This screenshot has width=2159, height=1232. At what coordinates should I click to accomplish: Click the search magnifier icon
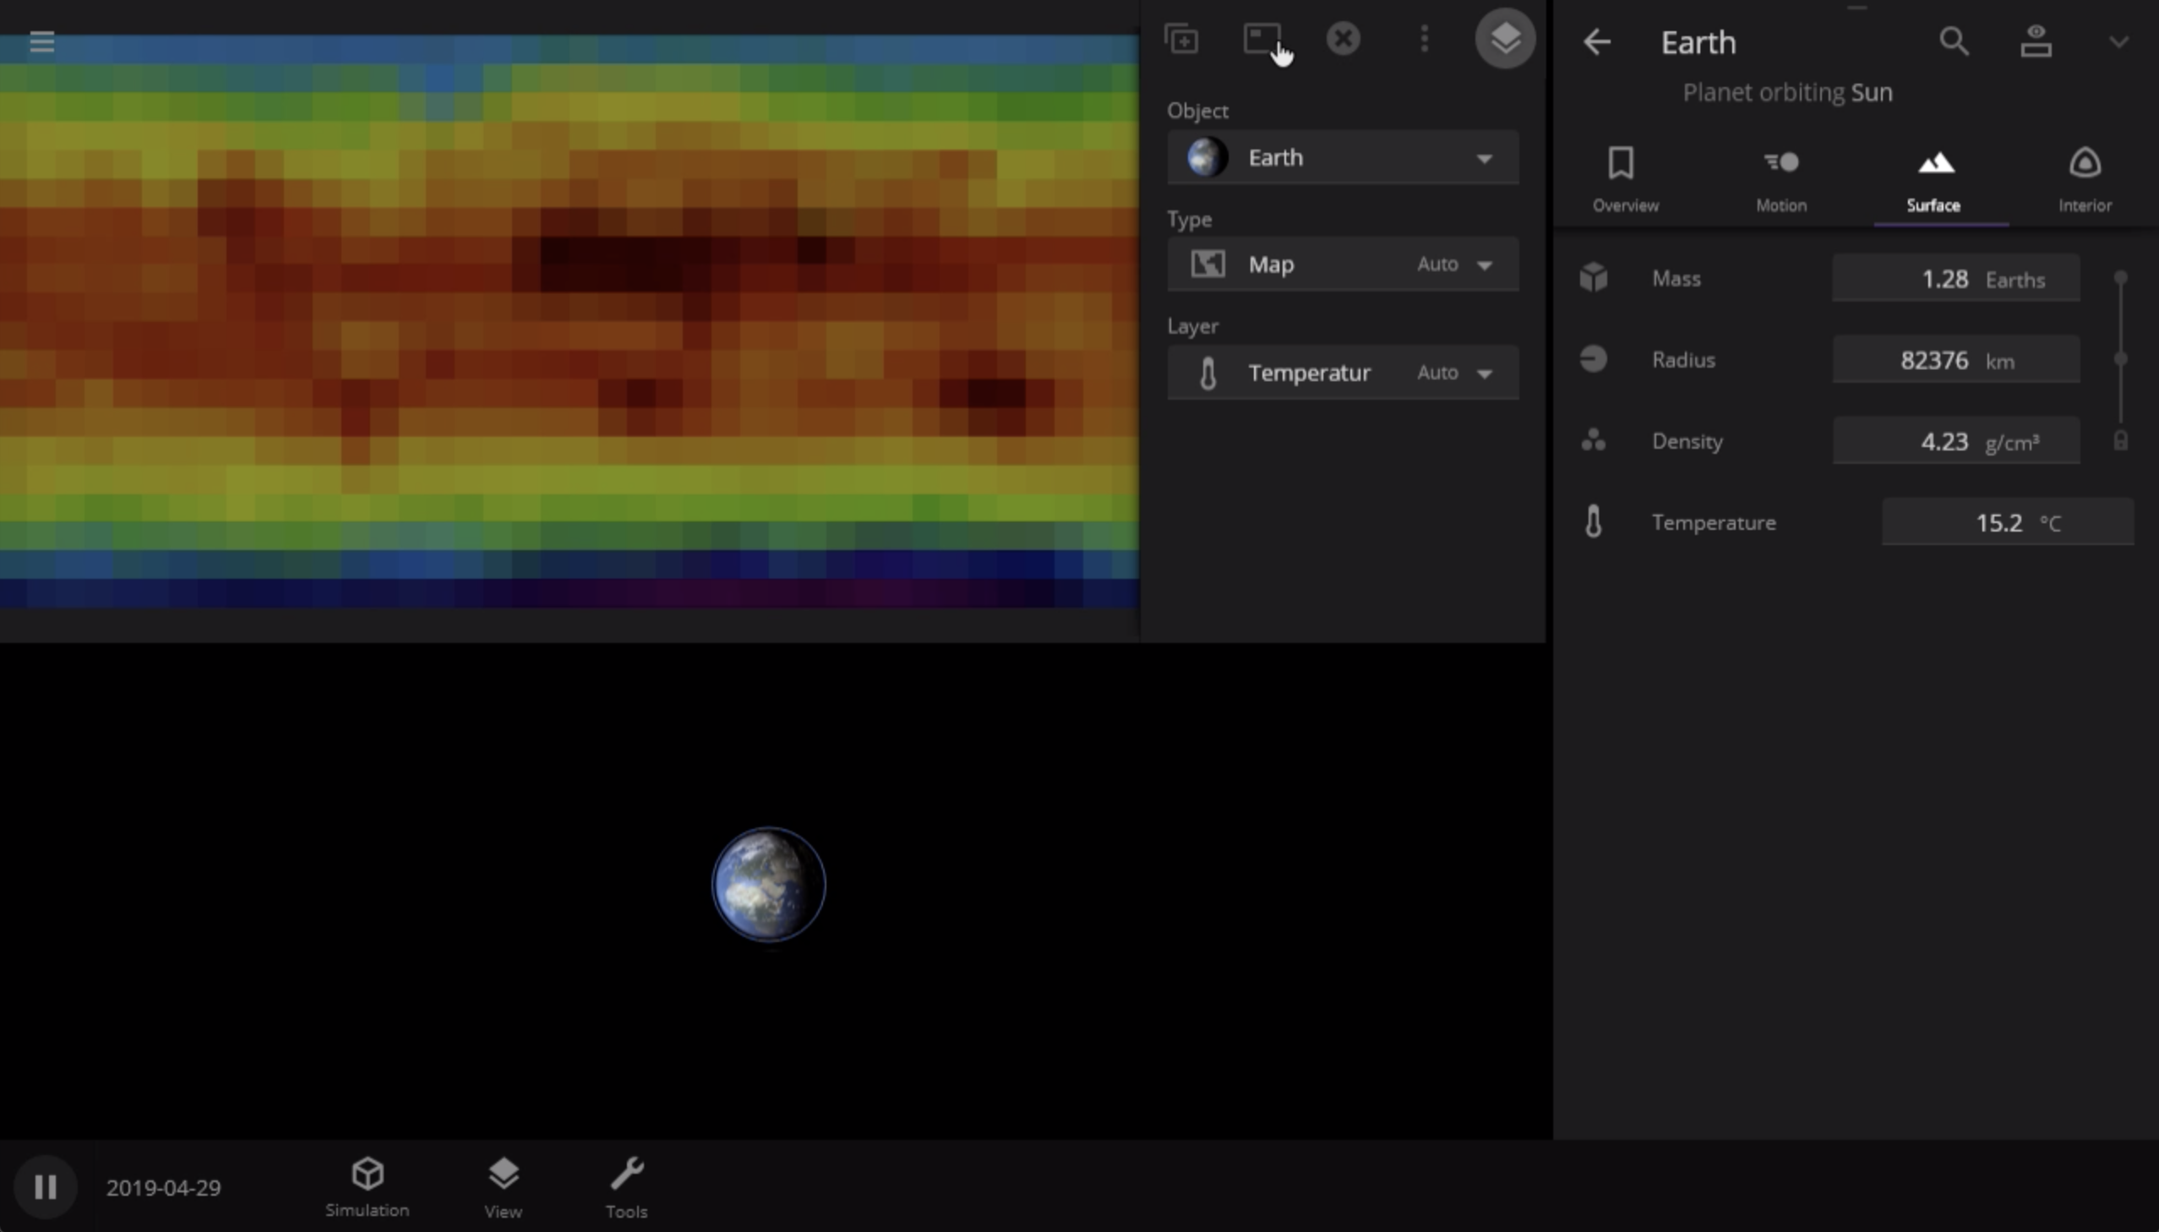pos(1954,41)
